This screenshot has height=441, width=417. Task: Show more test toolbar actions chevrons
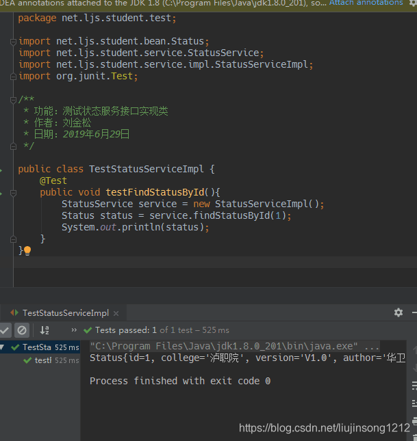pyautogui.click(x=74, y=330)
